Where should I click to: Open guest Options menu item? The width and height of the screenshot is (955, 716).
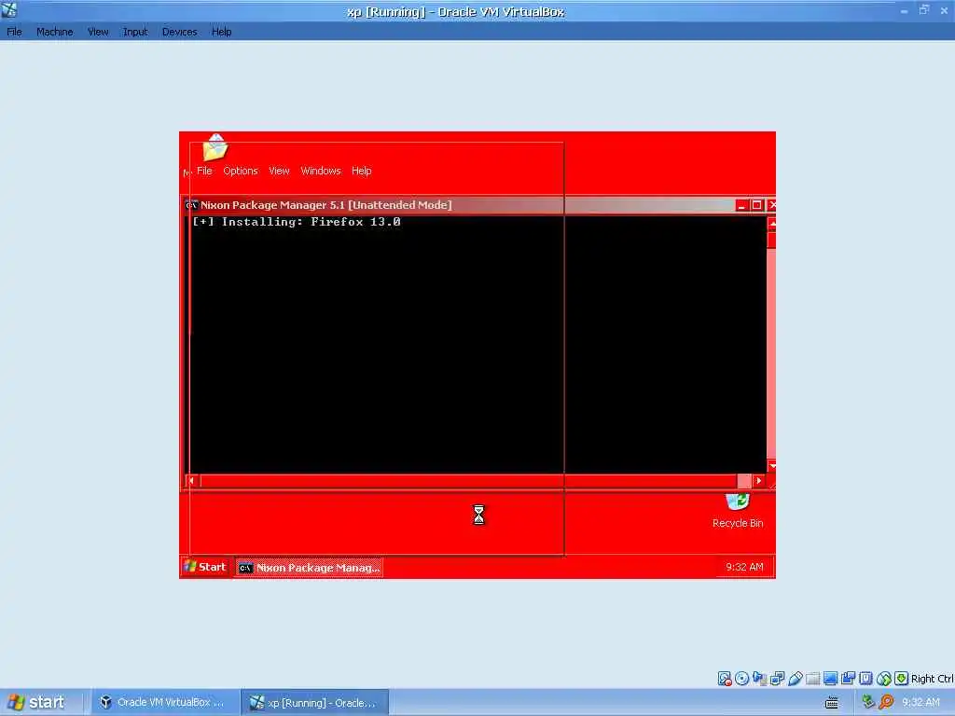pos(240,171)
